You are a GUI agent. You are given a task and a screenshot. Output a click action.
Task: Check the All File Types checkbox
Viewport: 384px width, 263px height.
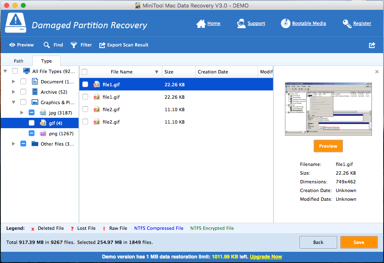coord(15,71)
